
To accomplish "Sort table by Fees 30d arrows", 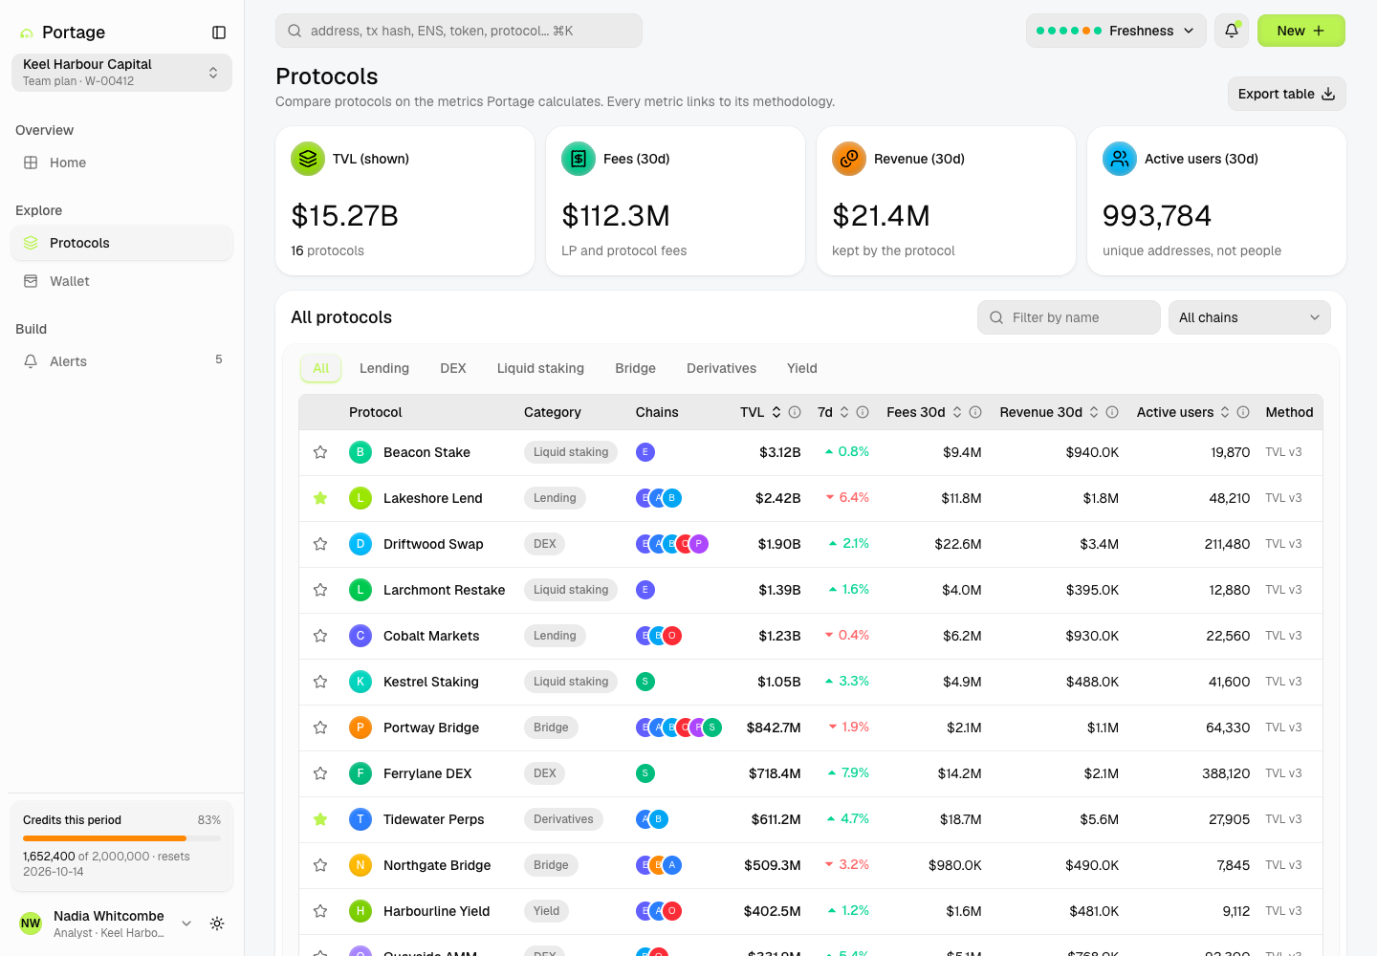I will tap(957, 412).
